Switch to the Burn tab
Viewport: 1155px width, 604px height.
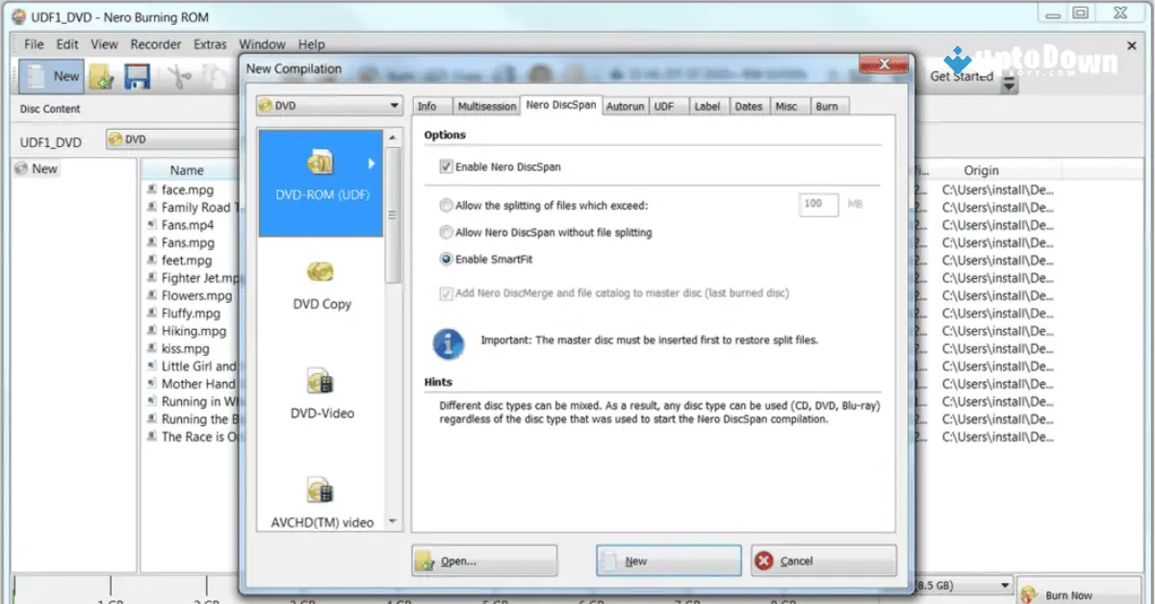click(x=828, y=106)
